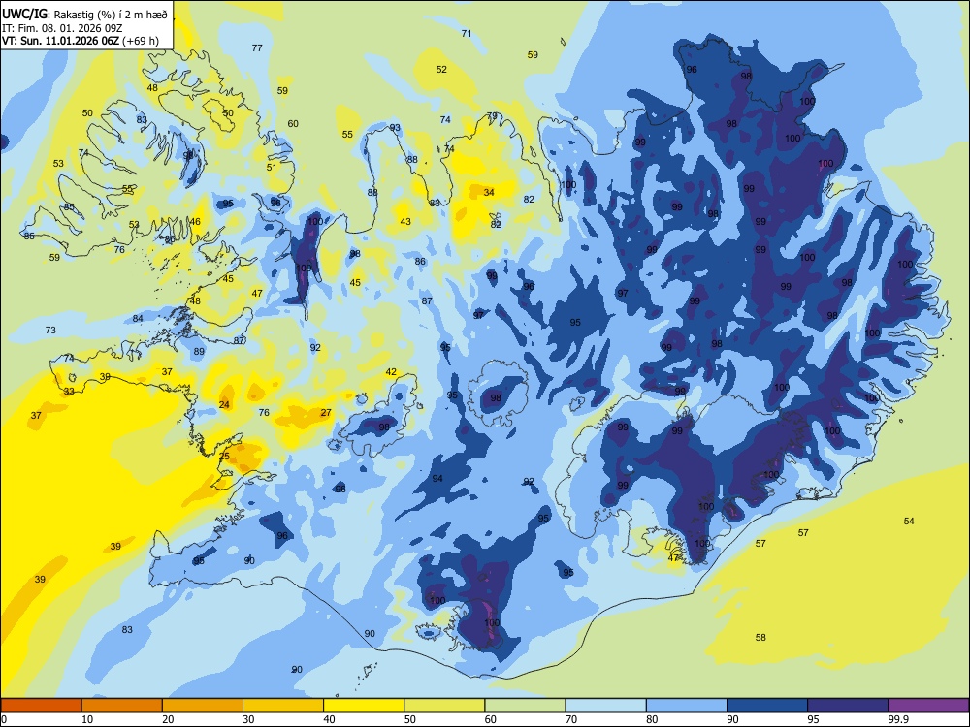Click the humidity value "51" in the Westfjords
Image resolution: width=970 pixels, height=727 pixels.
(x=272, y=167)
